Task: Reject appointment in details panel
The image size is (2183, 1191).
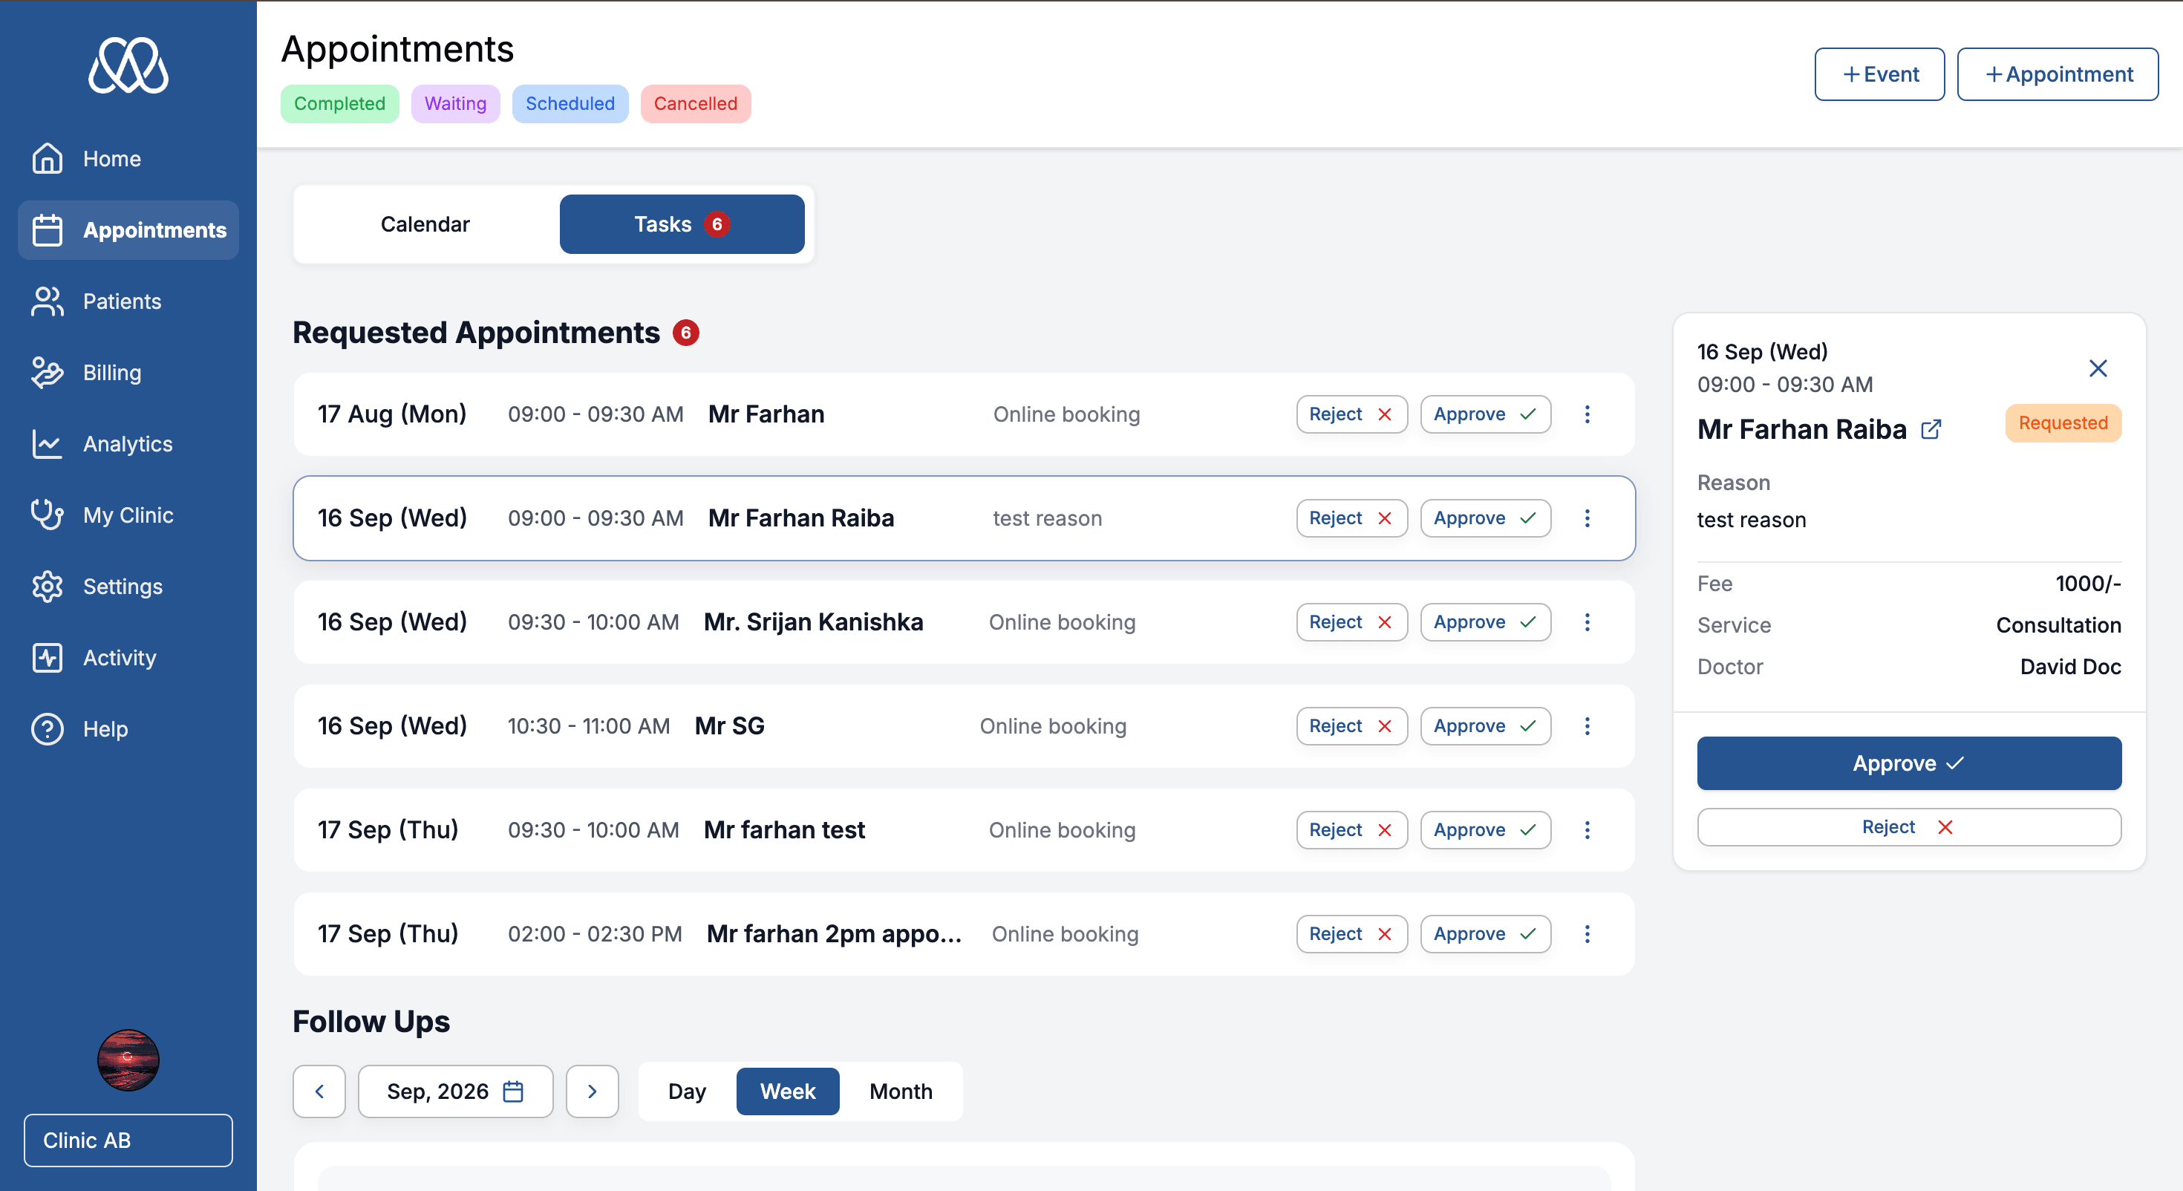Action: click(x=1908, y=826)
